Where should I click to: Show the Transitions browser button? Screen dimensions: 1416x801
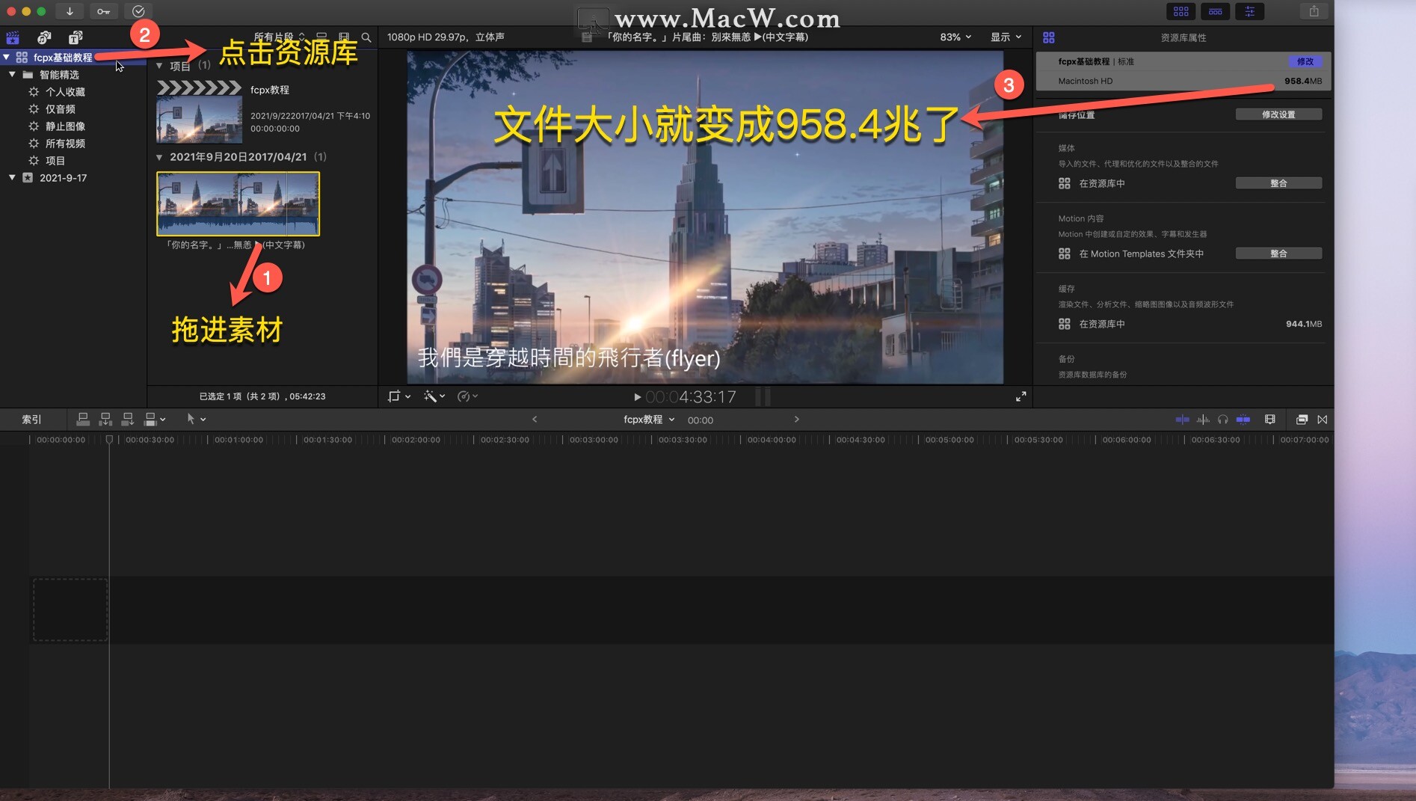coord(1323,420)
